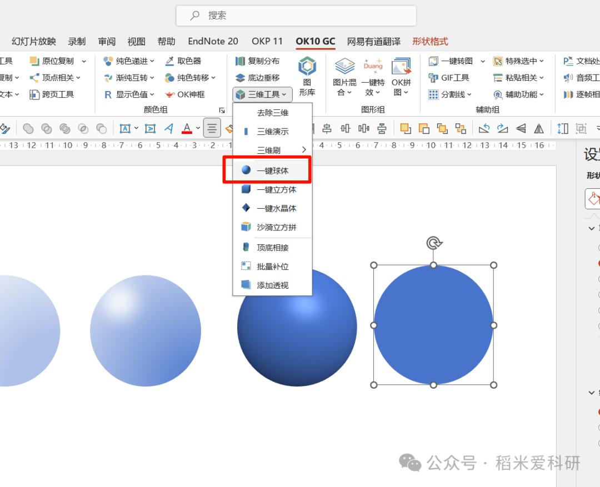Open the font color dropdown arrow
This screenshot has height=487, width=600.
pyautogui.click(x=198, y=128)
